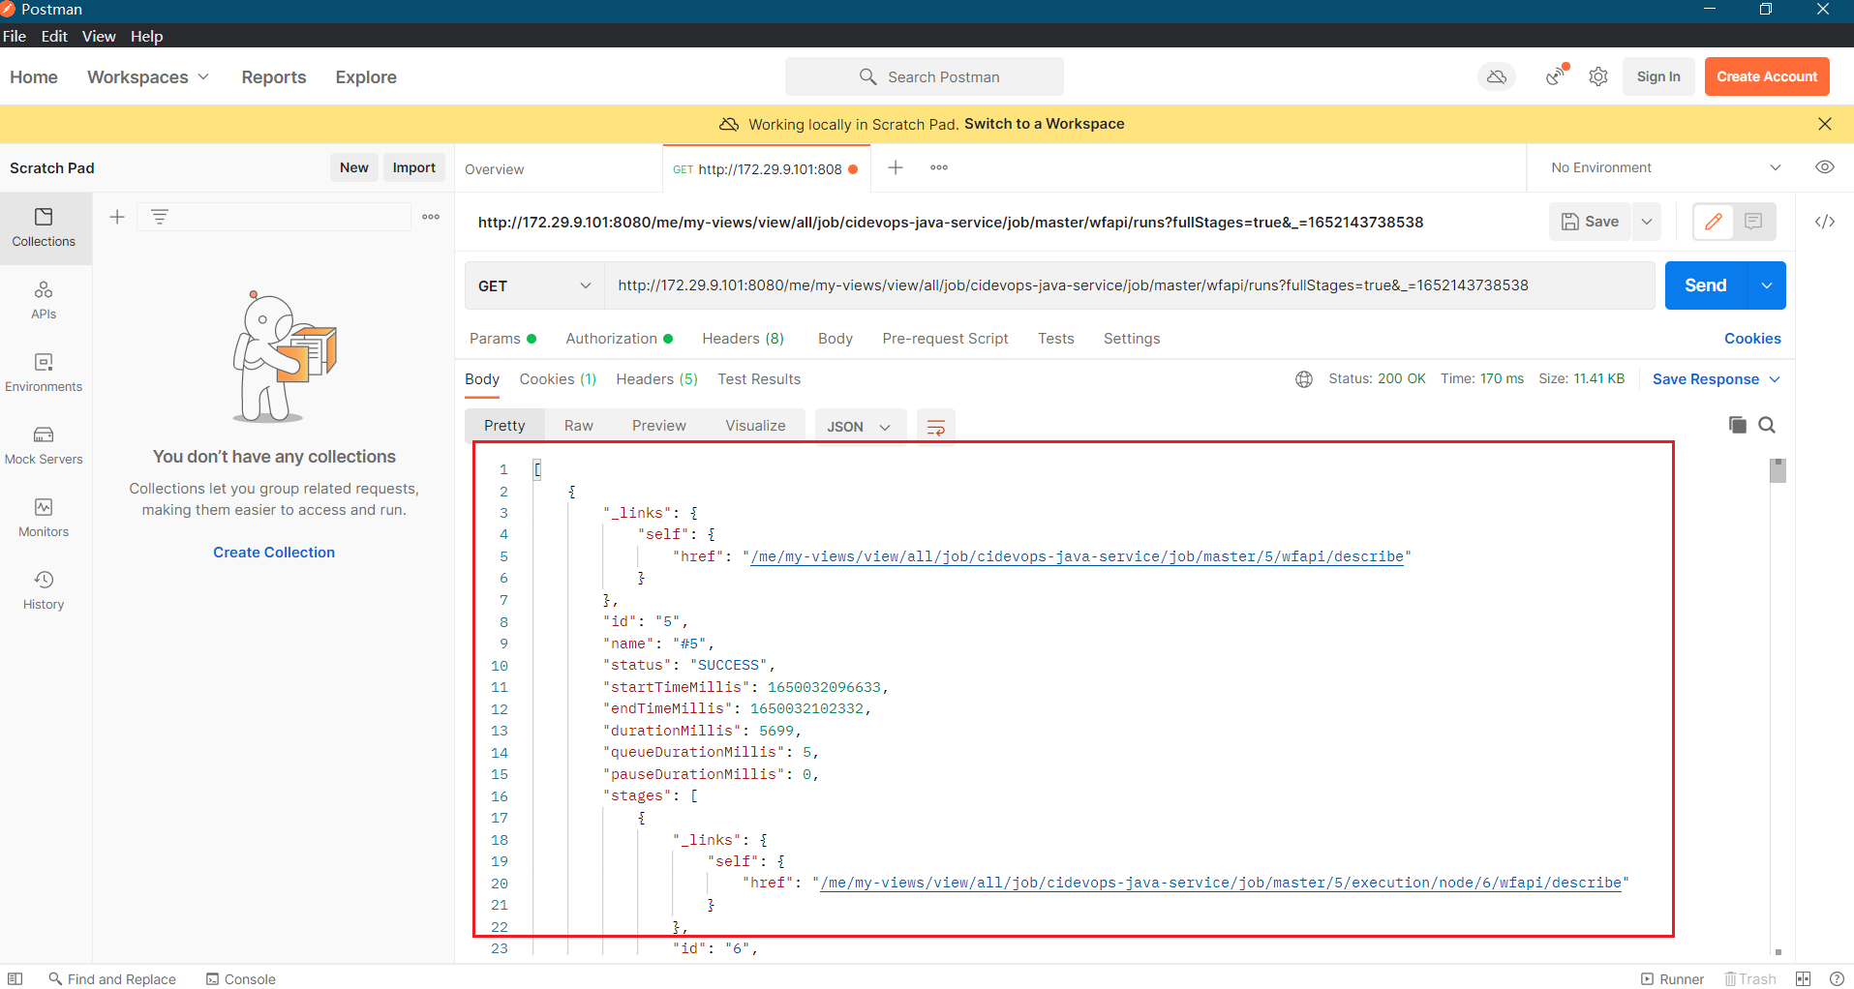Open the Edit menu
Screen dimensions: 1854x989
point(54,36)
